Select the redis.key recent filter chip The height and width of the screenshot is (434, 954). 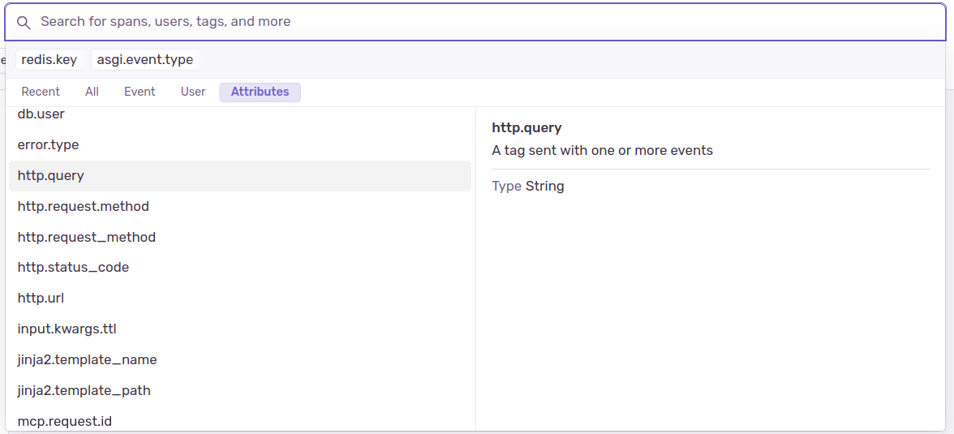coord(49,60)
